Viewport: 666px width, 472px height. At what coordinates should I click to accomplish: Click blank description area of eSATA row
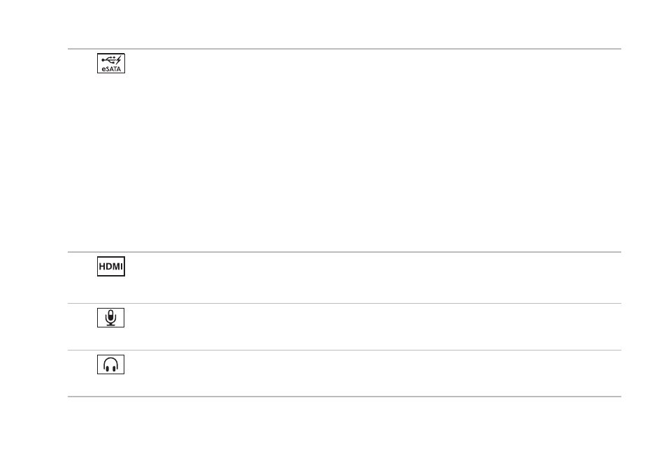pyautogui.click(x=374, y=151)
